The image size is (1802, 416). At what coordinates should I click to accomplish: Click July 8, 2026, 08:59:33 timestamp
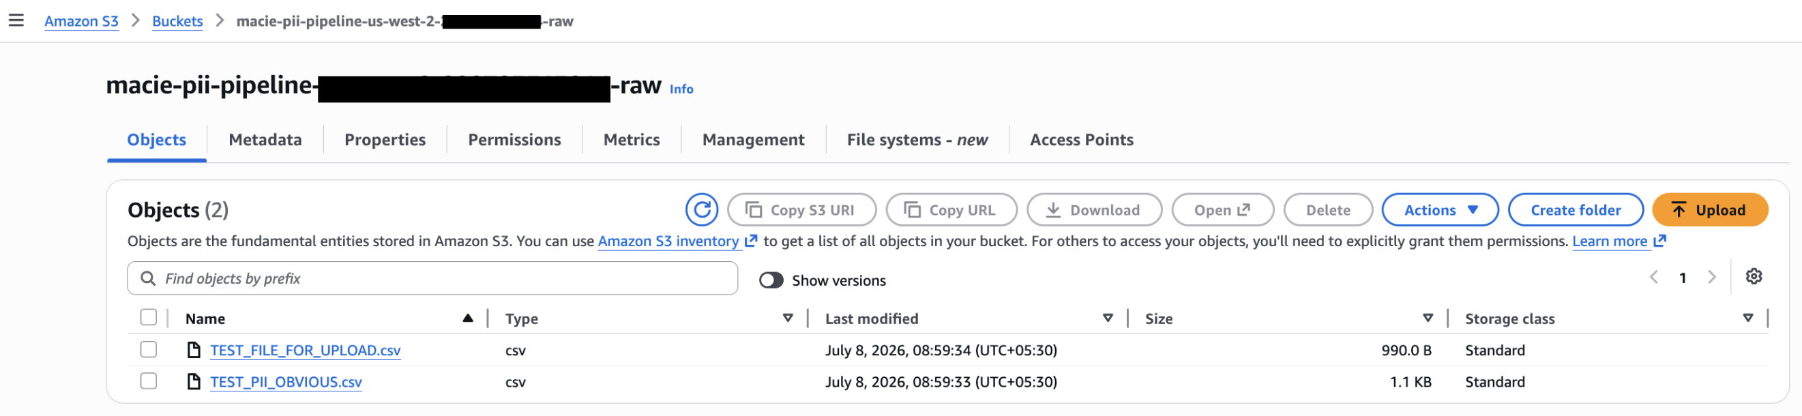(941, 382)
